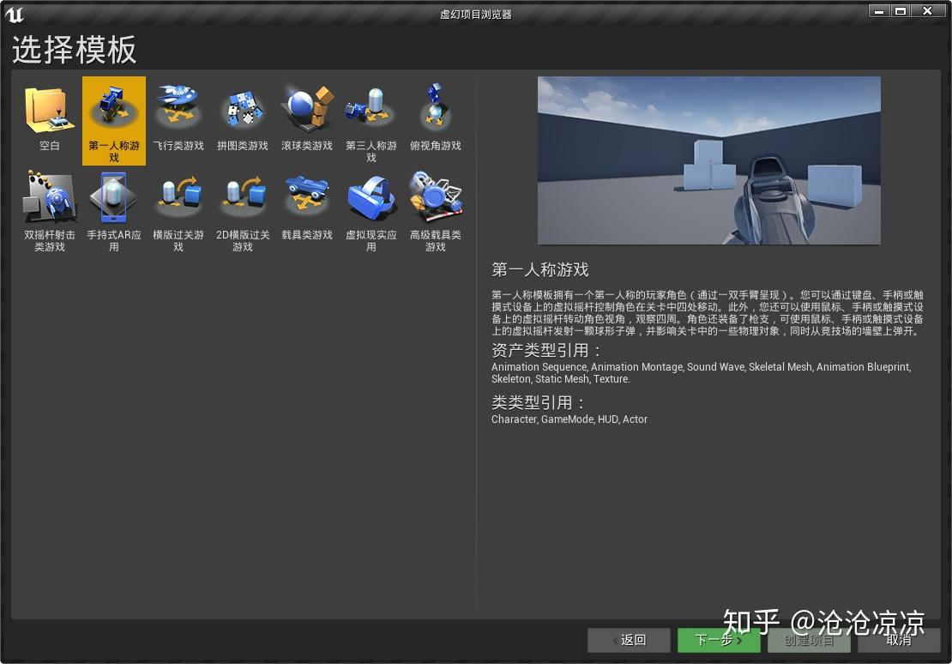Select the 第一人称游戏 template icon
952x664 pixels.
pyautogui.click(x=114, y=120)
